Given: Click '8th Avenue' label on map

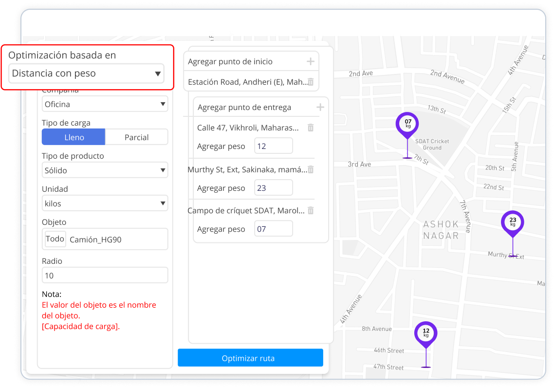Looking at the screenshot, I should click(377, 329).
